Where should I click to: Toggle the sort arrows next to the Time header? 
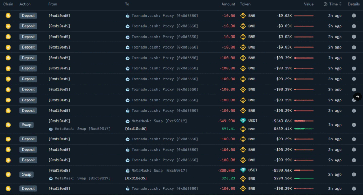340,4
